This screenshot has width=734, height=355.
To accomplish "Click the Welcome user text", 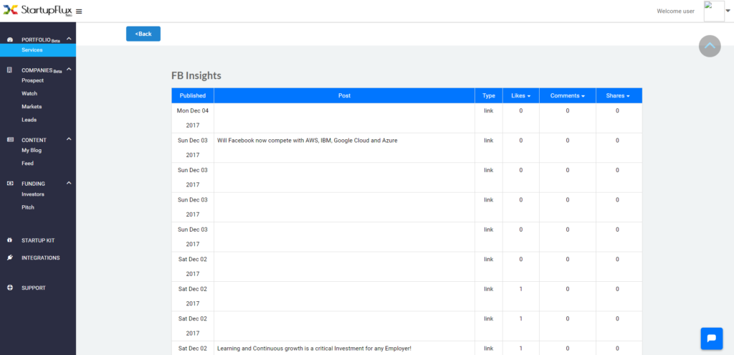I will click(x=675, y=11).
